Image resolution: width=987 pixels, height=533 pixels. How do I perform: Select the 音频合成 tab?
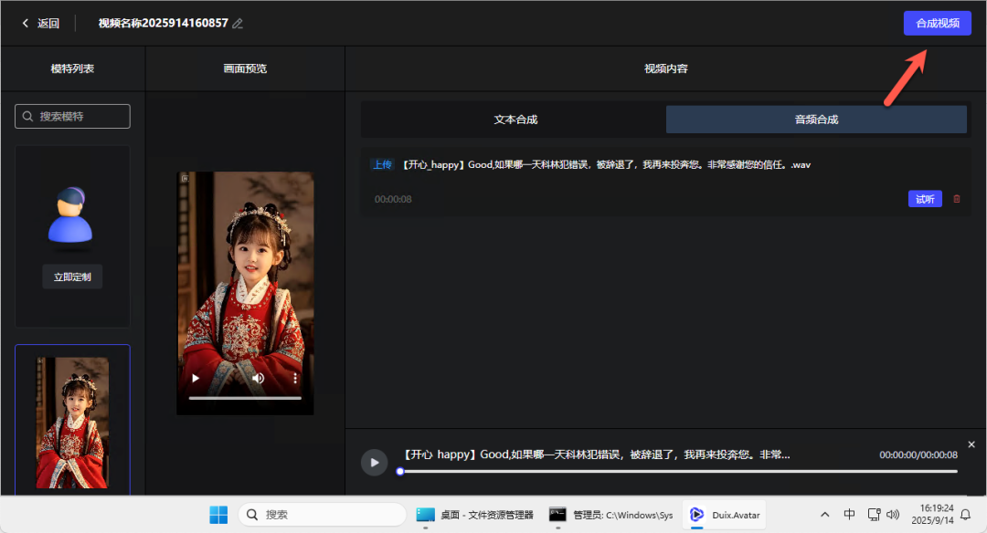pyautogui.click(x=816, y=120)
